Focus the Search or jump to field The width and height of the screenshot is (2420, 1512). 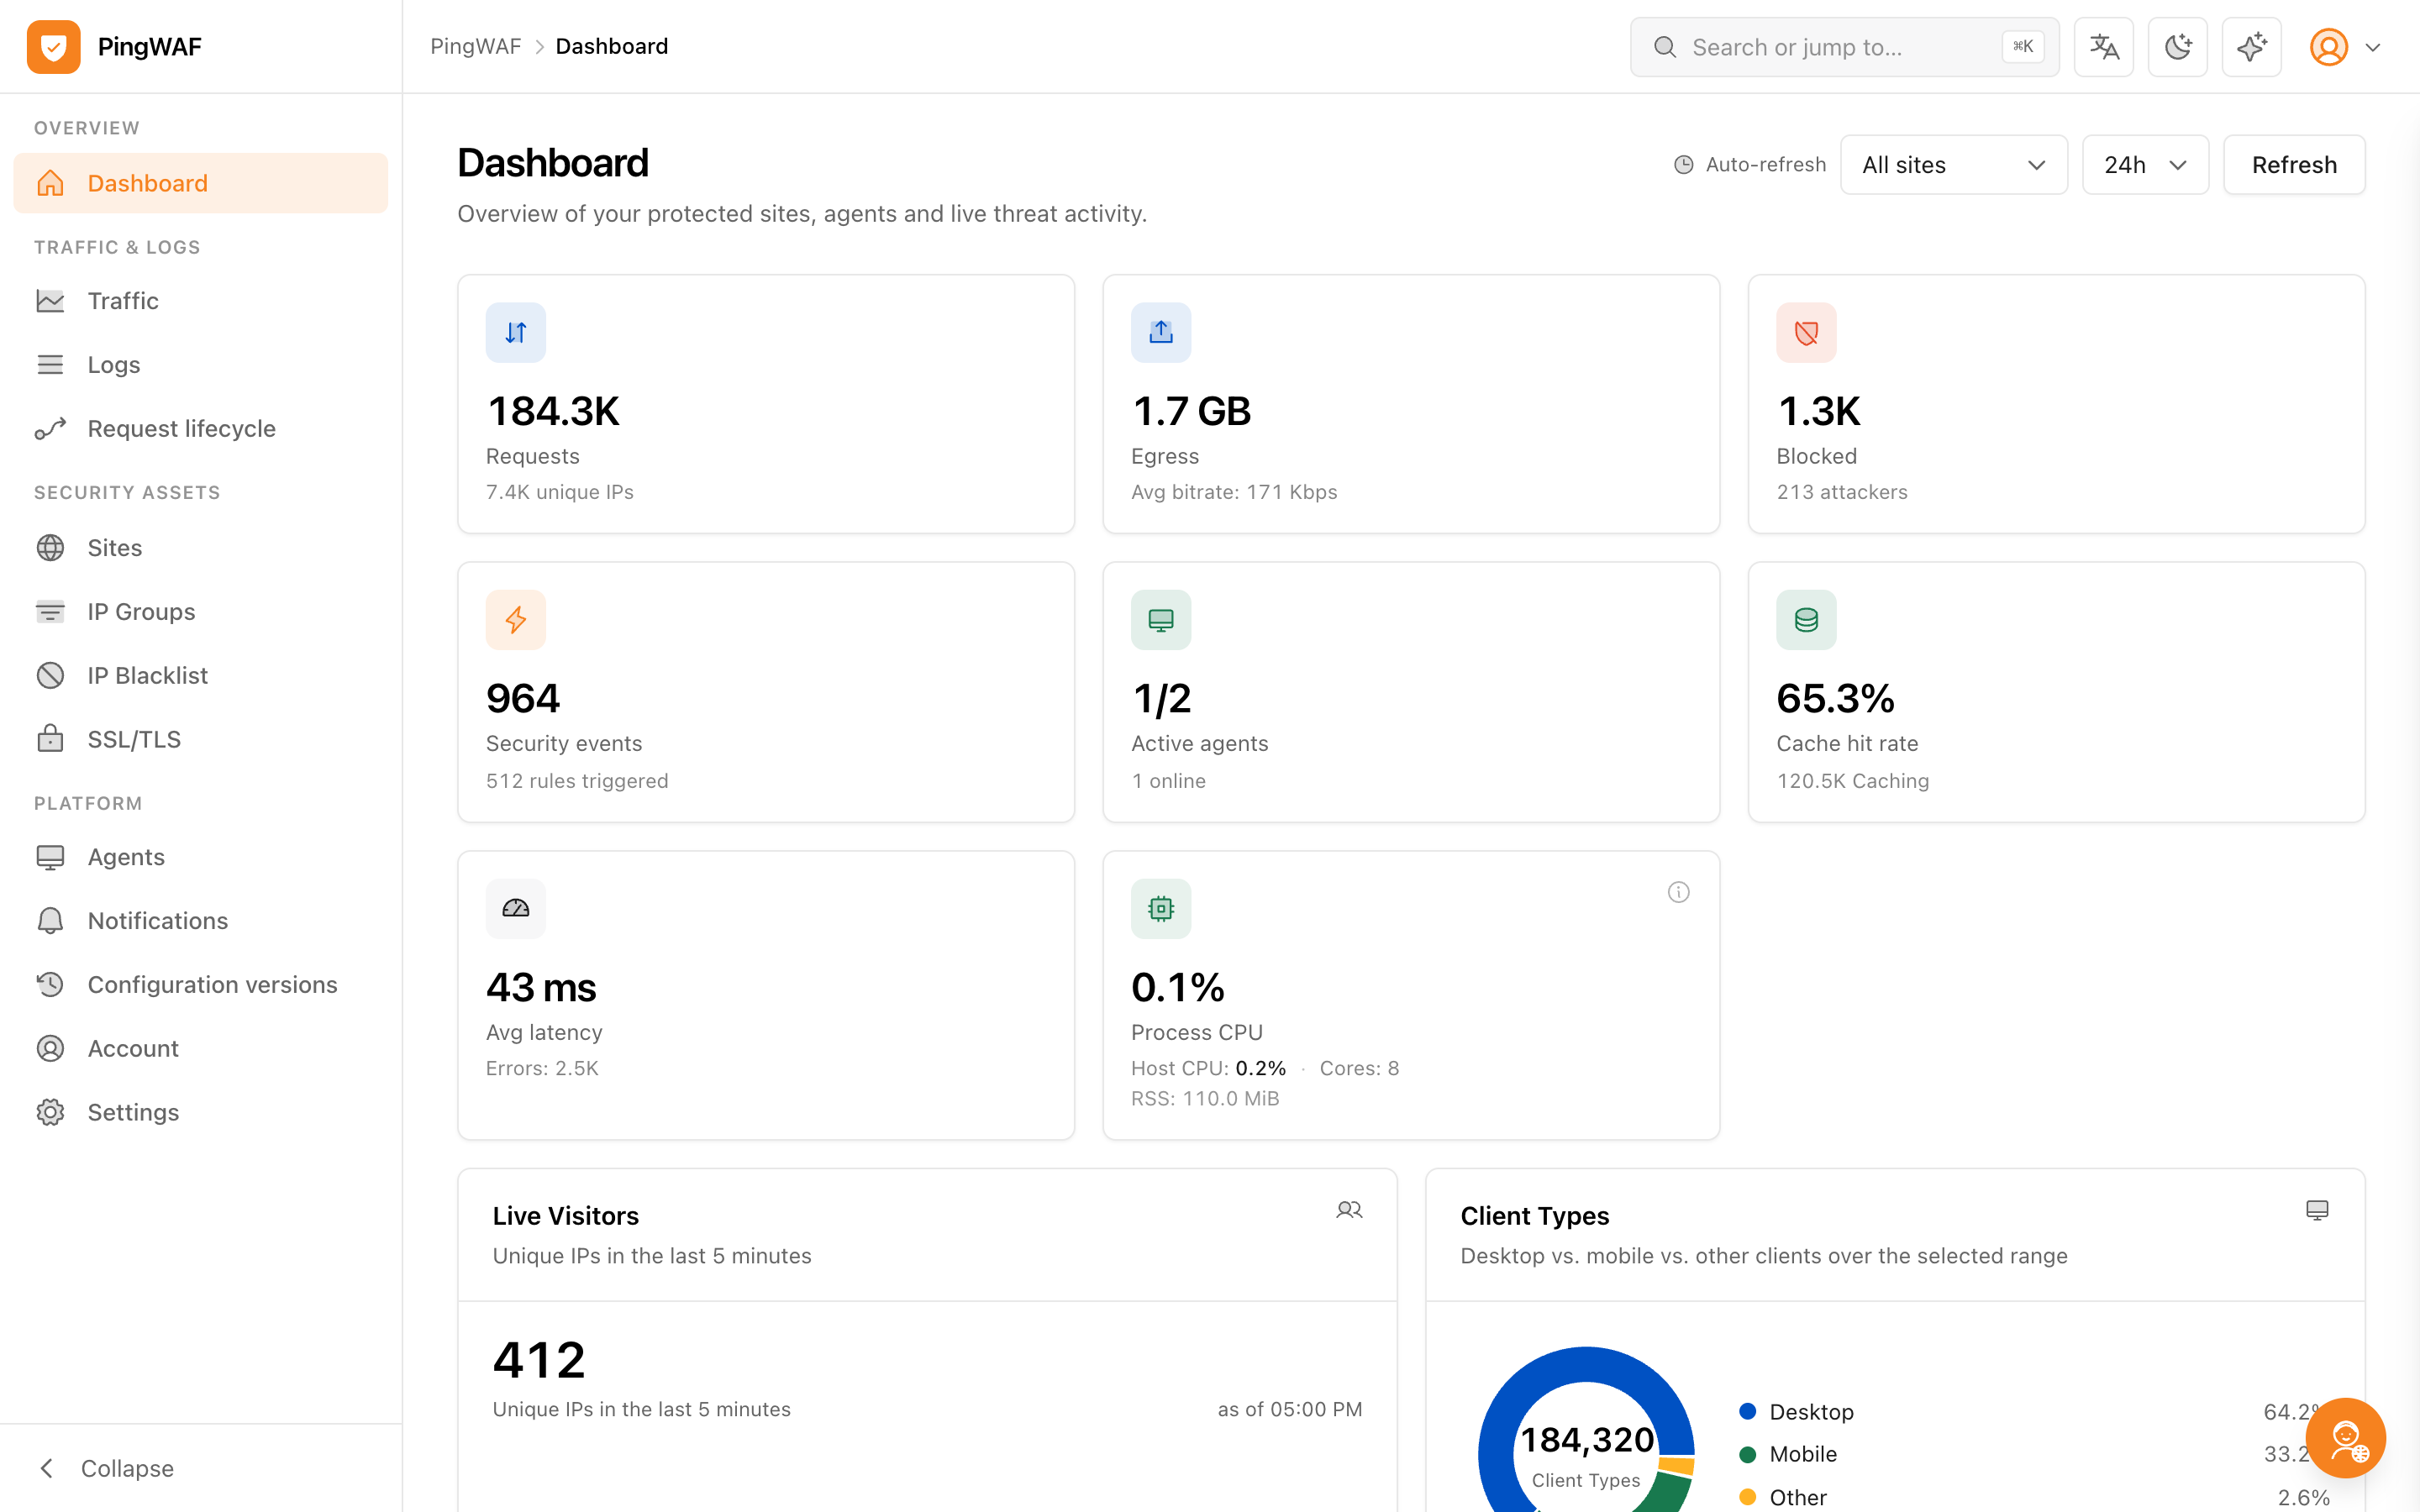point(1844,47)
